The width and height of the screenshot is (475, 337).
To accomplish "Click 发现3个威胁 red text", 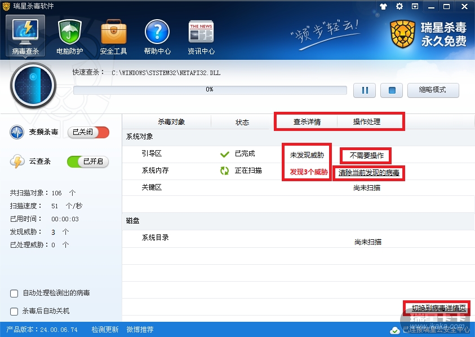I will point(309,172).
